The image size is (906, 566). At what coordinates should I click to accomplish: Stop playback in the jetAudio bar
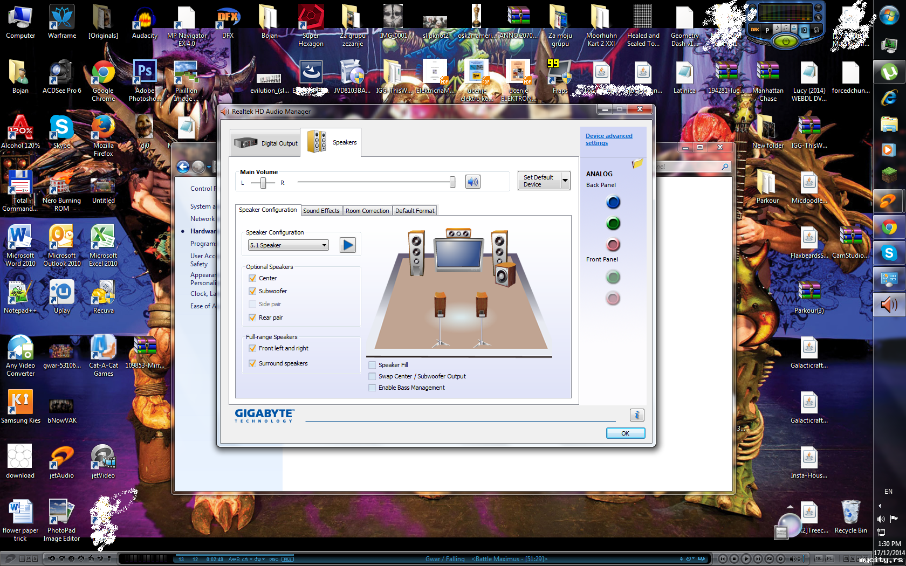pyautogui.click(x=734, y=559)
